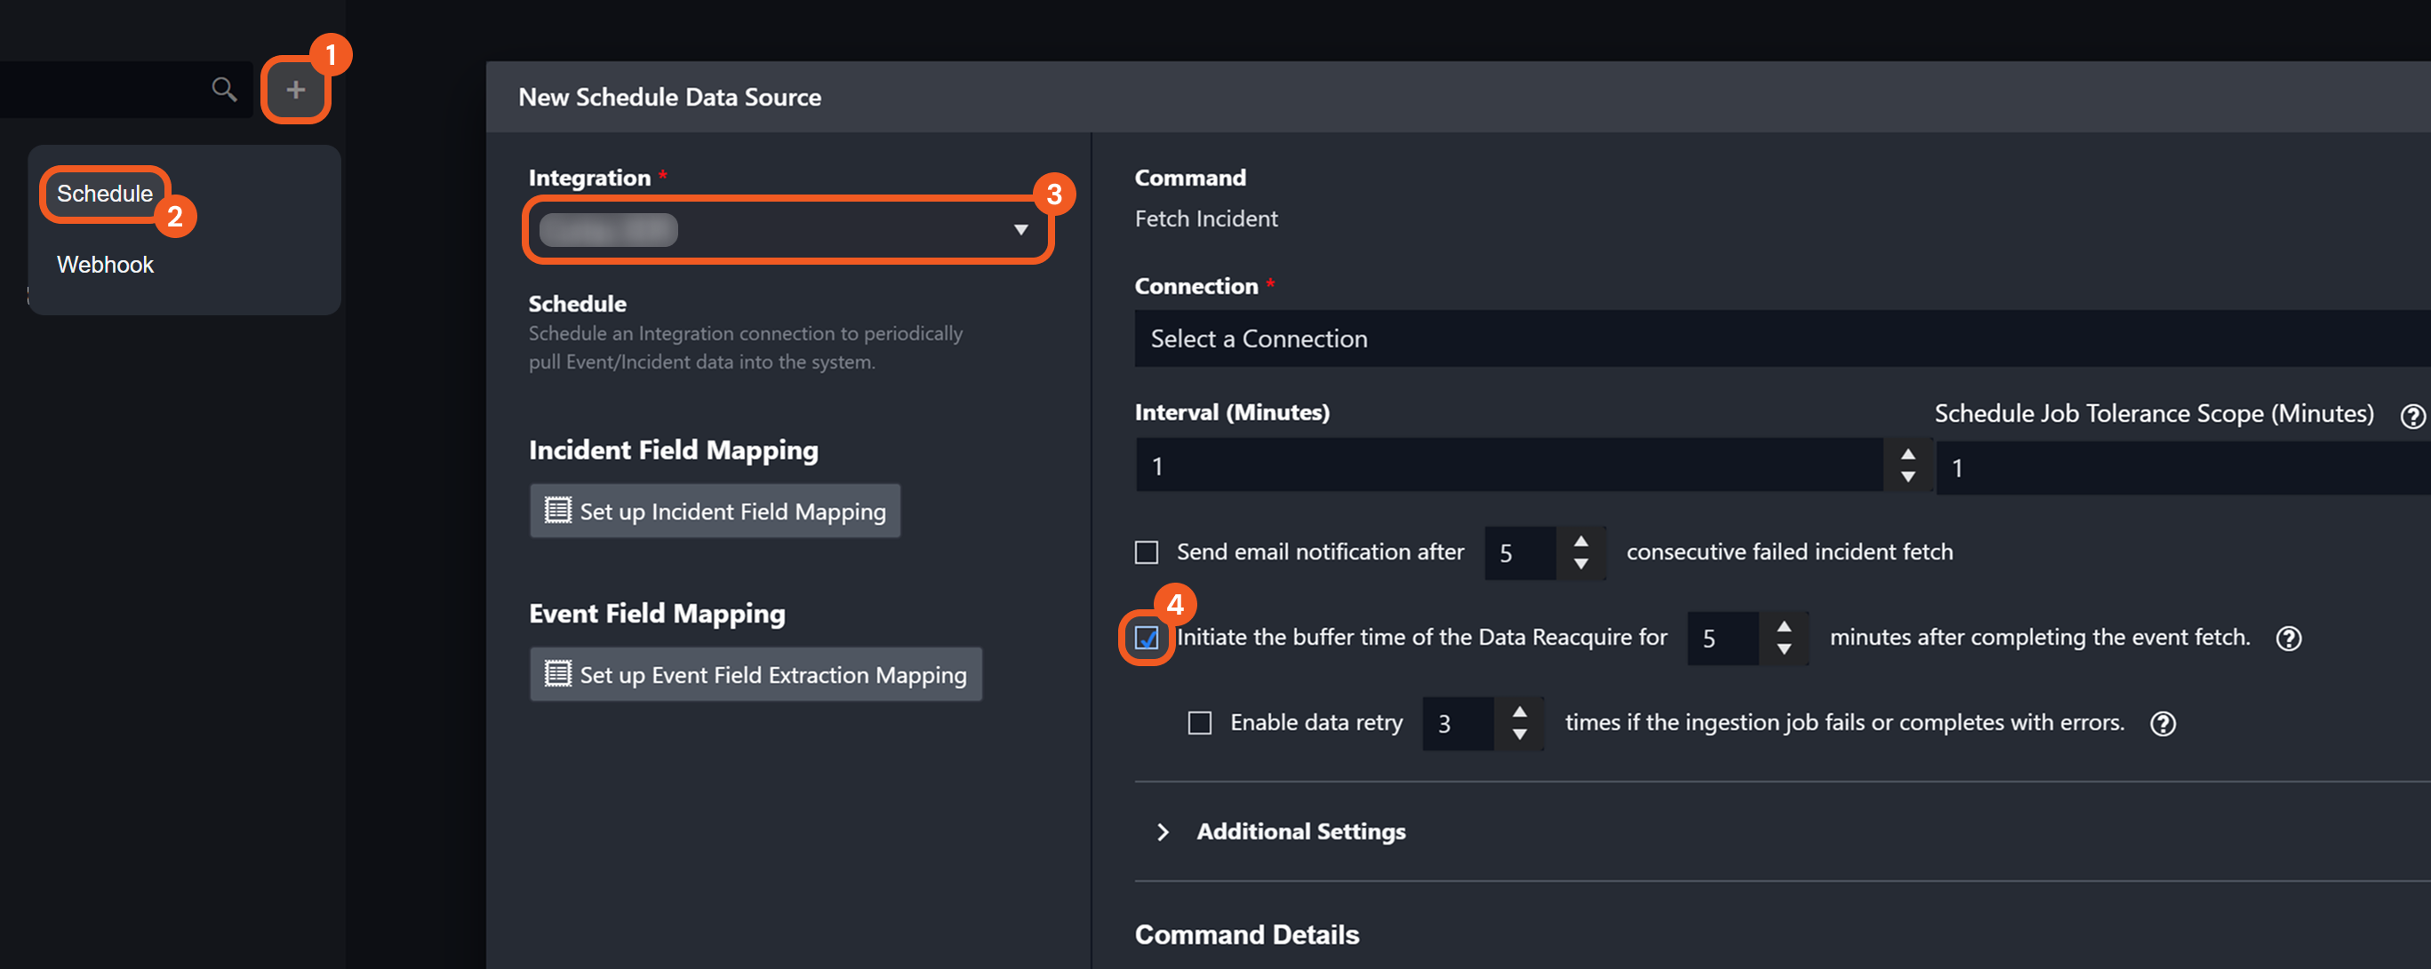Click Set up Event Field Extraction Mapping
Viewport: 2431px width, 969px height.
(755, 675)
